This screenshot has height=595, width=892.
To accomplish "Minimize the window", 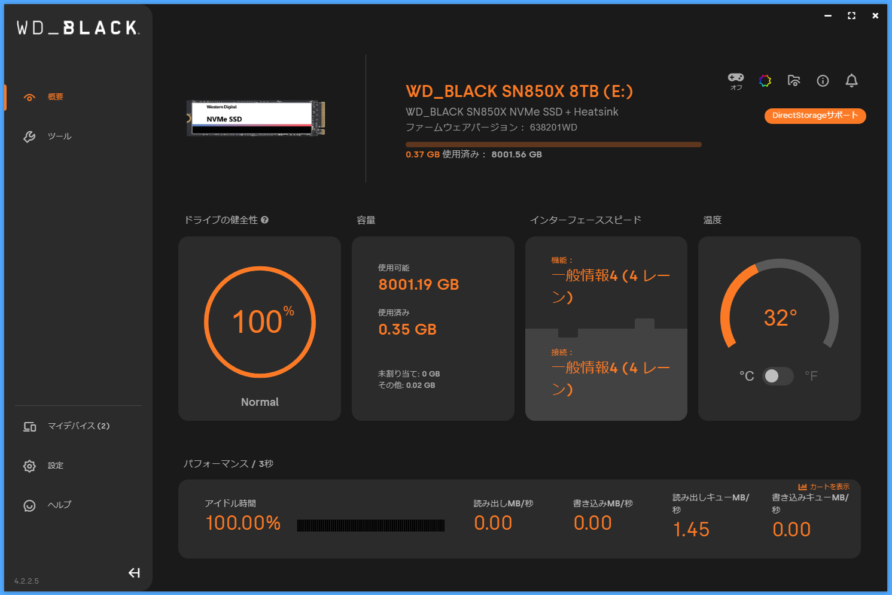I will tap(828, 16).
